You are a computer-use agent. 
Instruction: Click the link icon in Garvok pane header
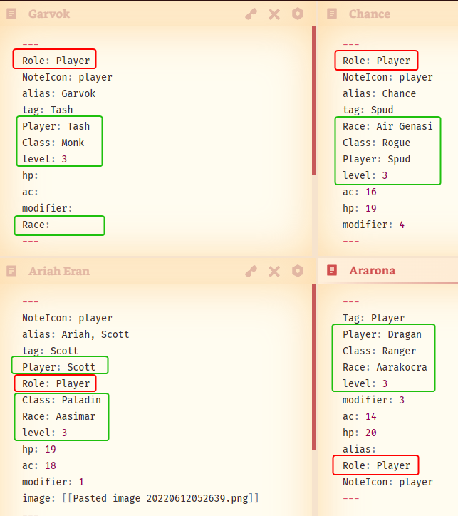pyautogui.click(x=251, y=14)
